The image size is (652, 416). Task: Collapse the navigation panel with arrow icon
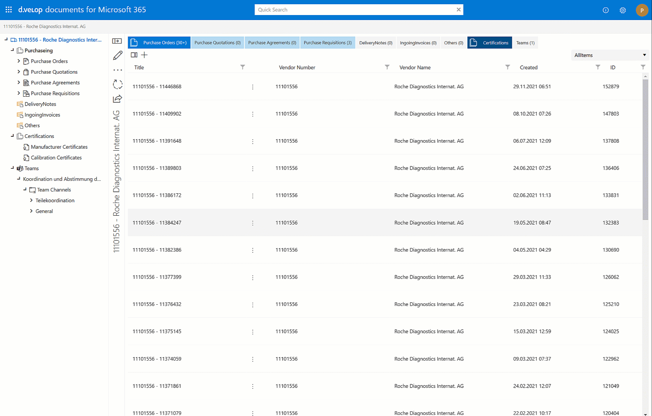point(117,41)
